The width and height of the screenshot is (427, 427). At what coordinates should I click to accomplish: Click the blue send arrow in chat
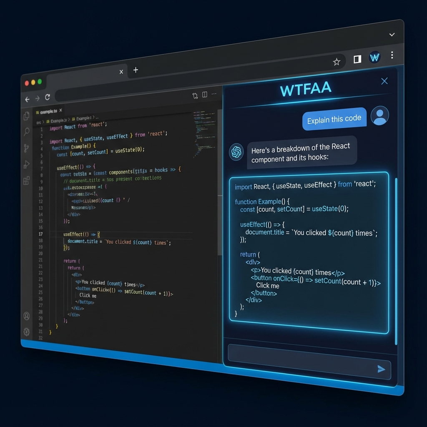pyautogui.click(x=381, y=369)
